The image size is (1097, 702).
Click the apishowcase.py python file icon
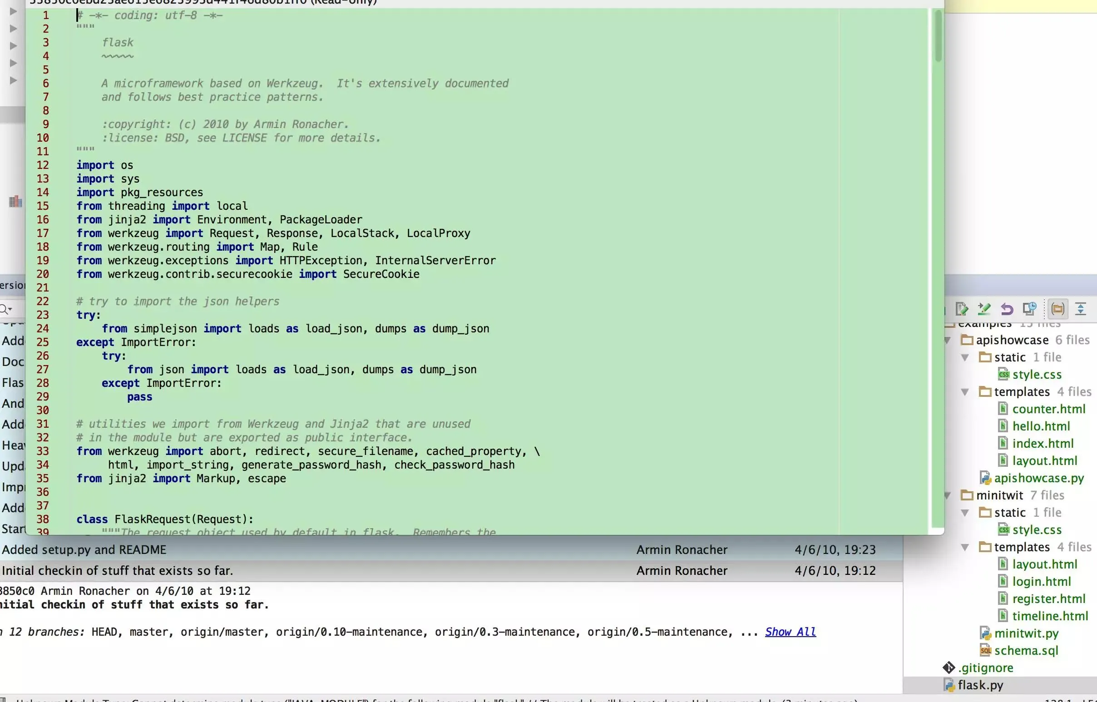(x=985, y=478)
